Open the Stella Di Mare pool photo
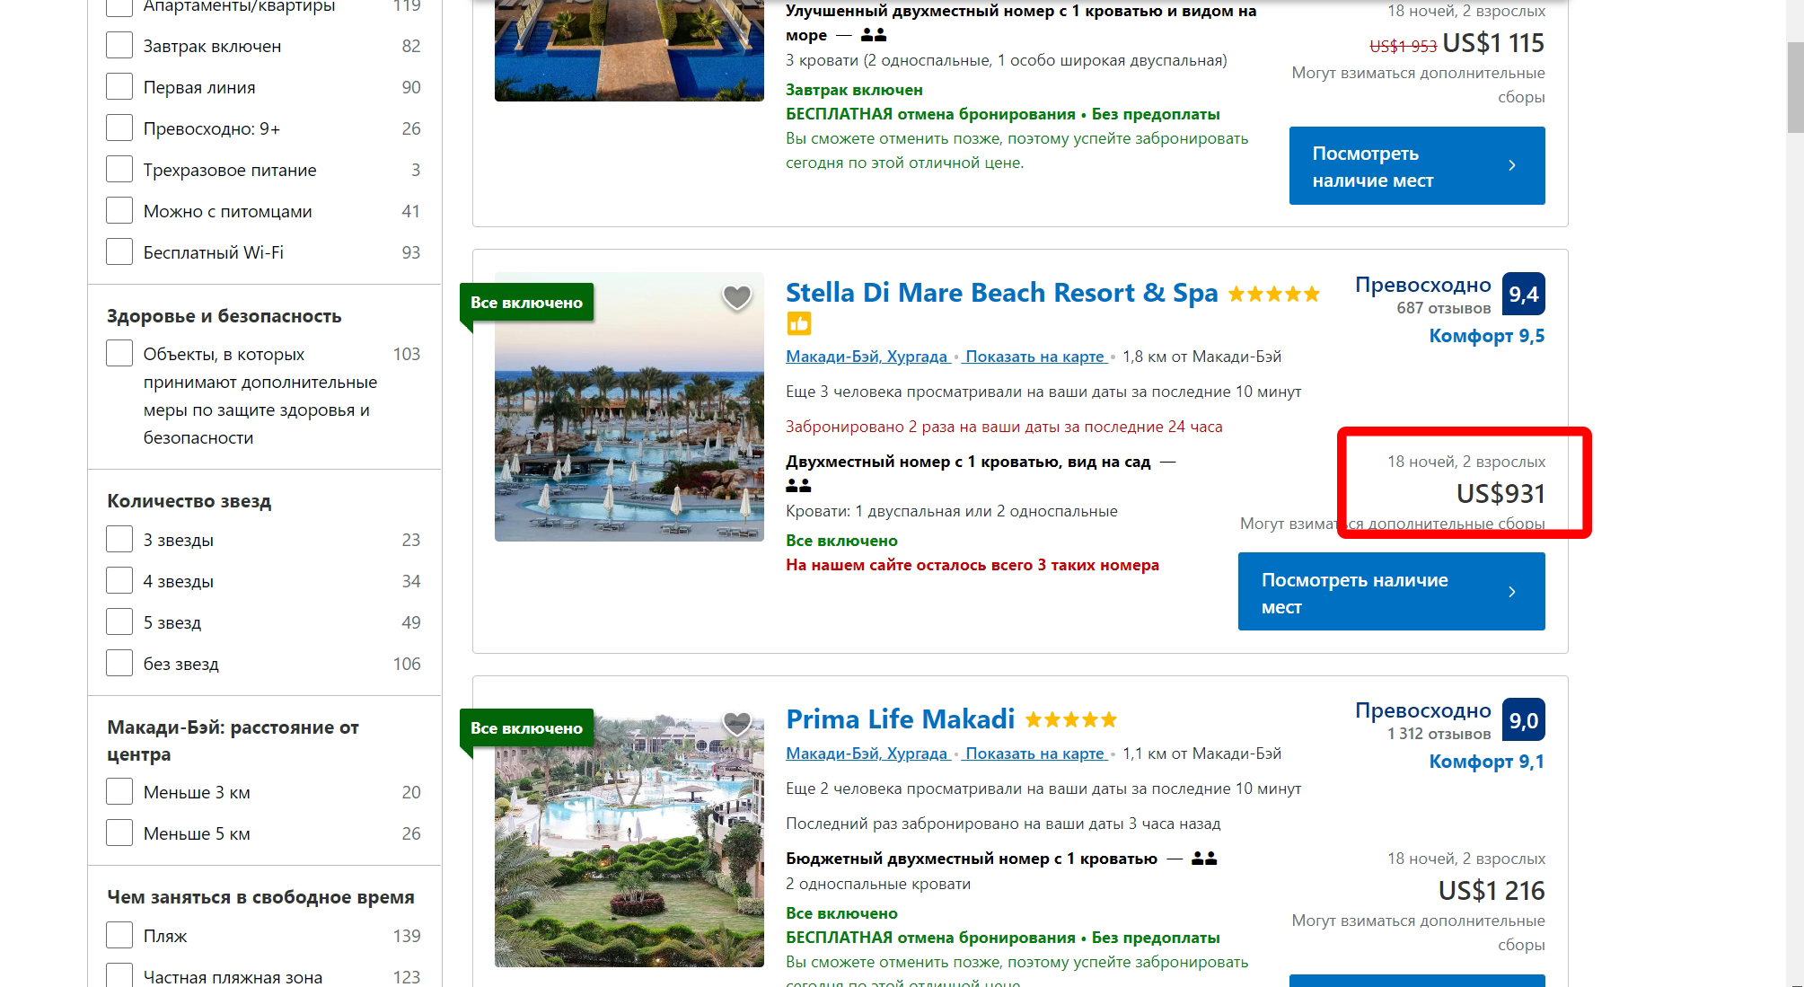 click(x=629, y=407)
